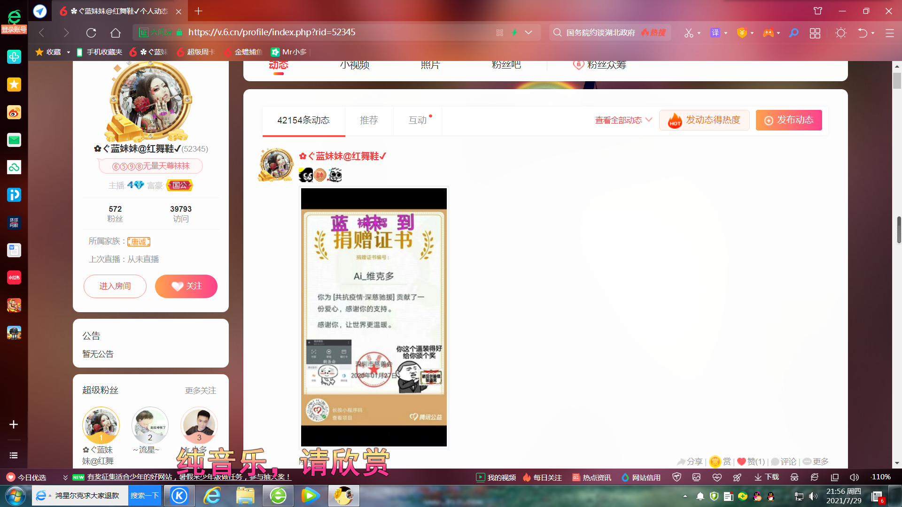
Task: Click the green lightning speed-mode icon
Action: pos(514,32)
